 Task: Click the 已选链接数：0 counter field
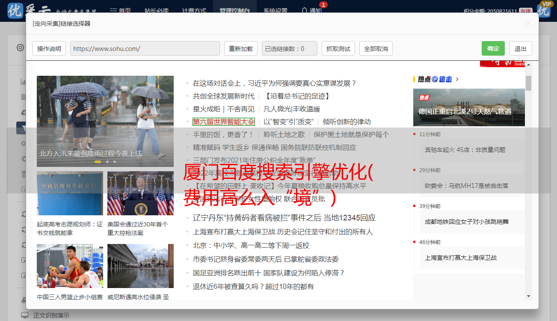pyautogui.click(x=290, y=48)
